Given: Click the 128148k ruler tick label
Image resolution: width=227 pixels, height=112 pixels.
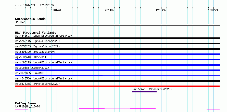Looking at the screenshot, I should [x=109, y=10].
